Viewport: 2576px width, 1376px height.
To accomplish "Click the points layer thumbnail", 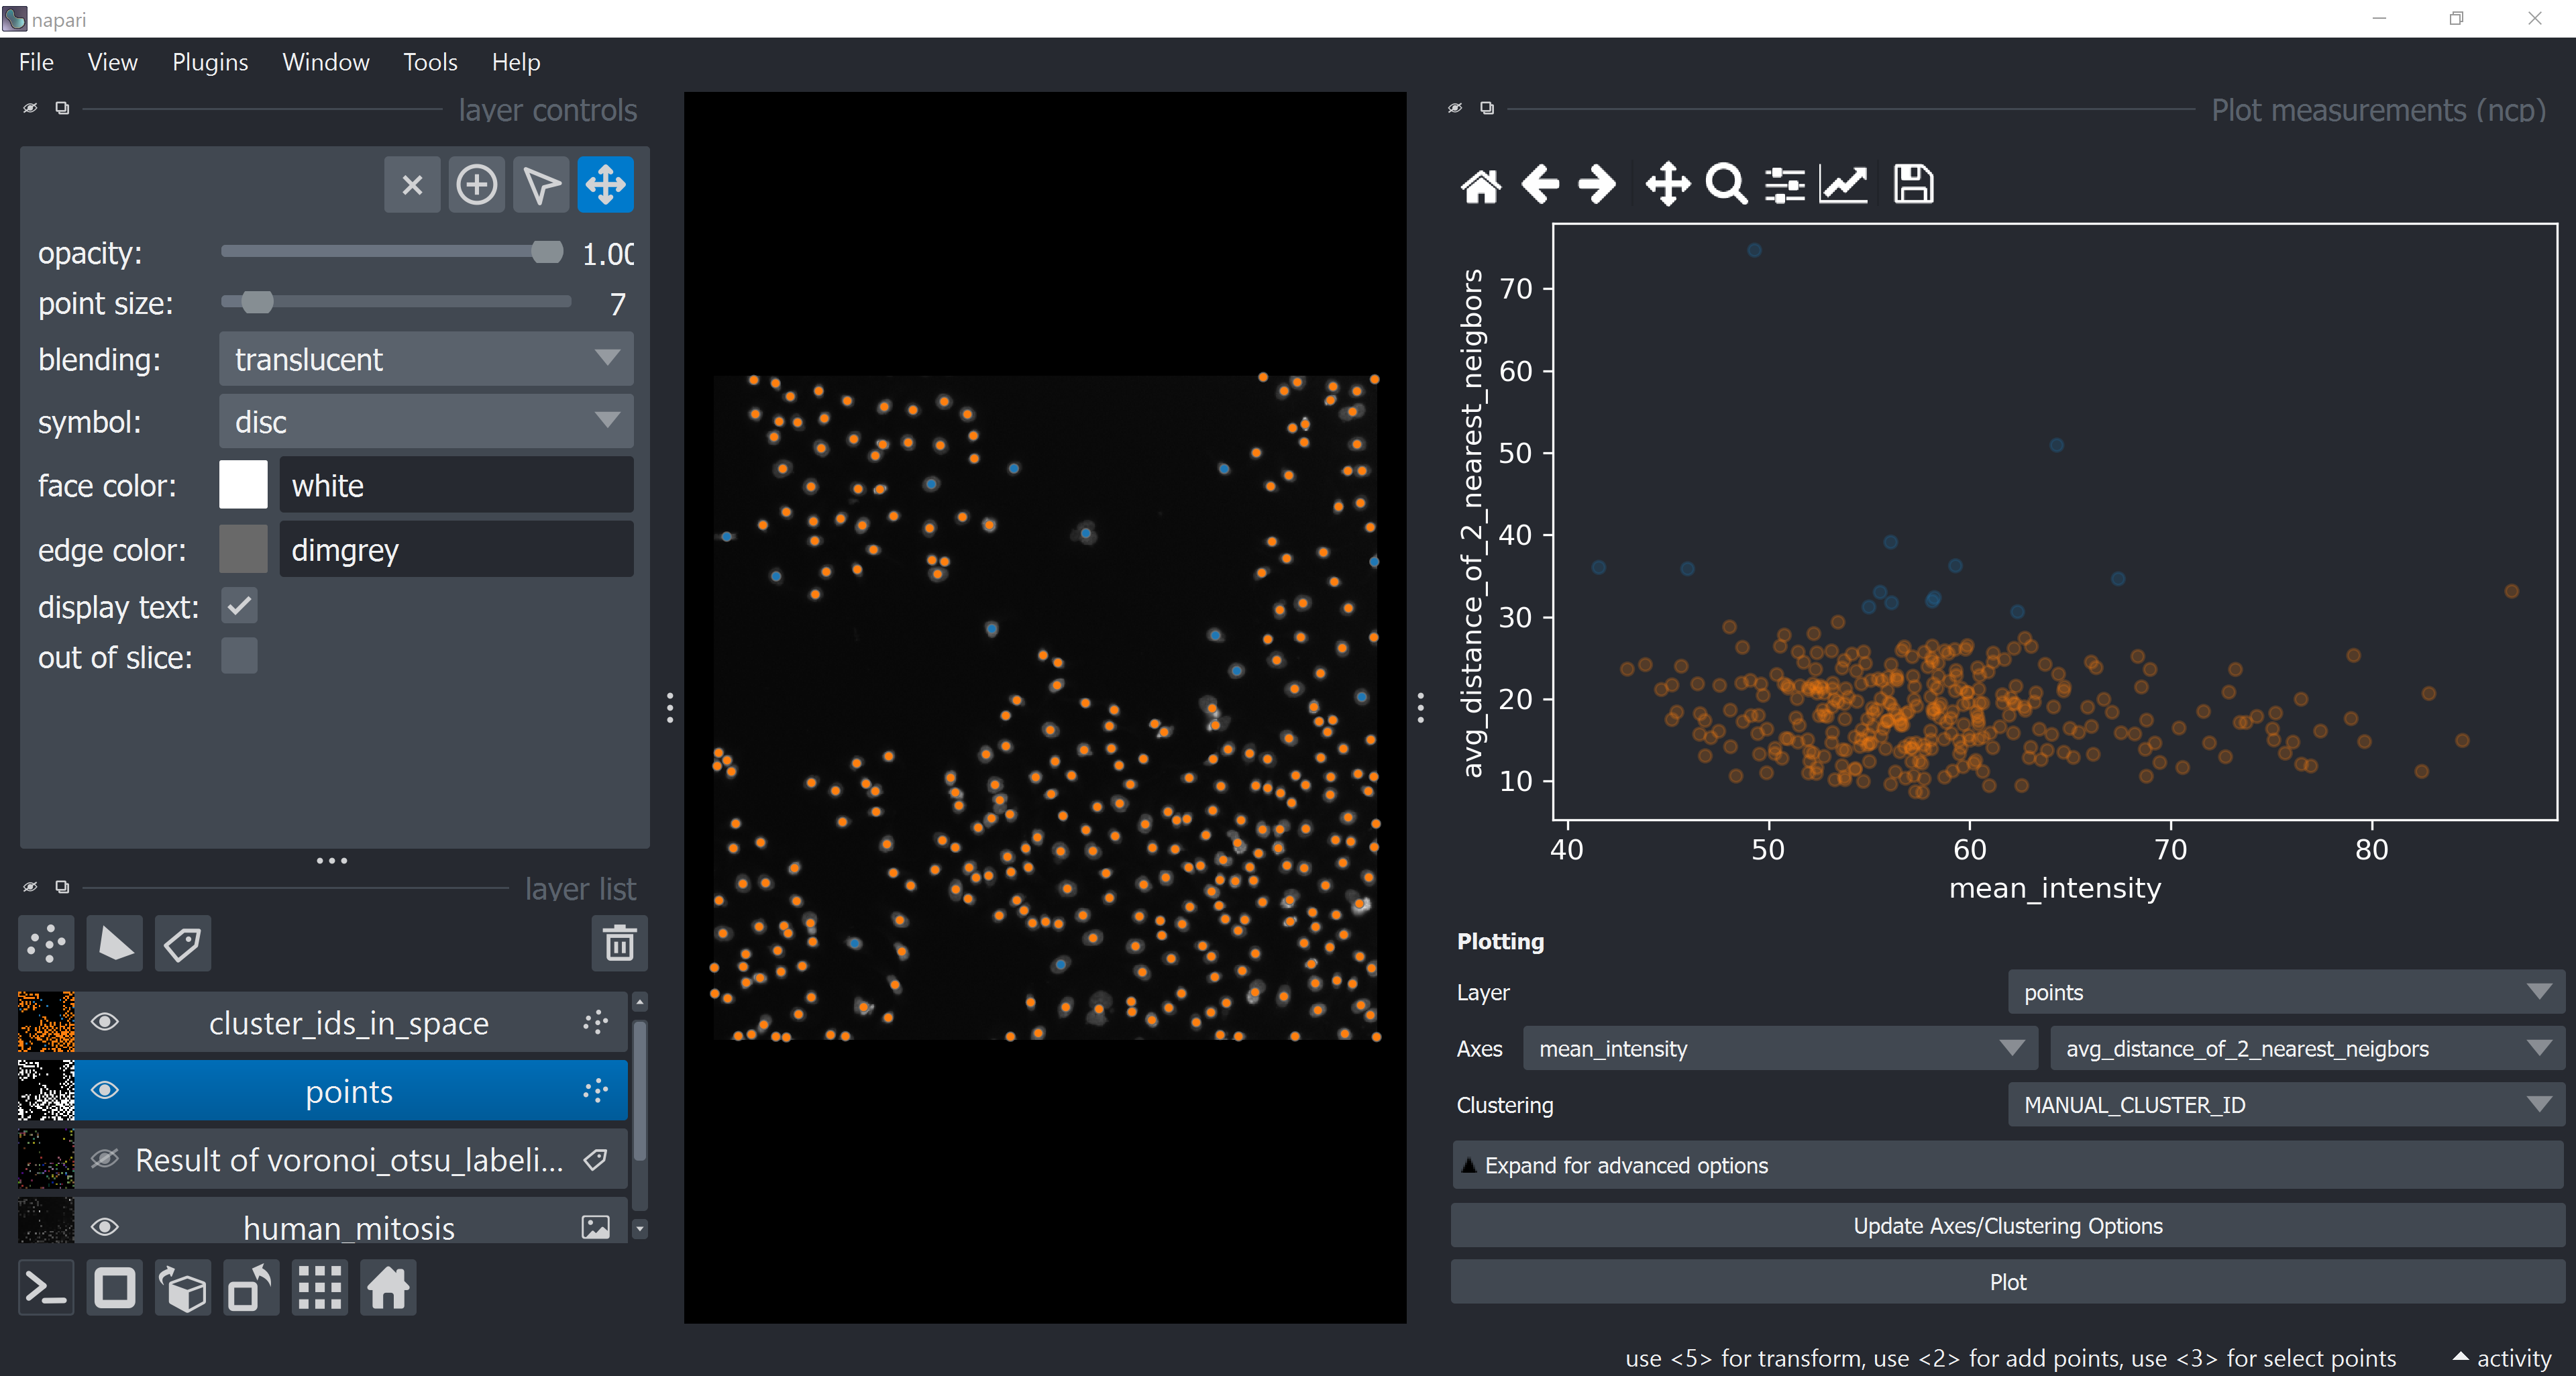I will click(46, 1090).
